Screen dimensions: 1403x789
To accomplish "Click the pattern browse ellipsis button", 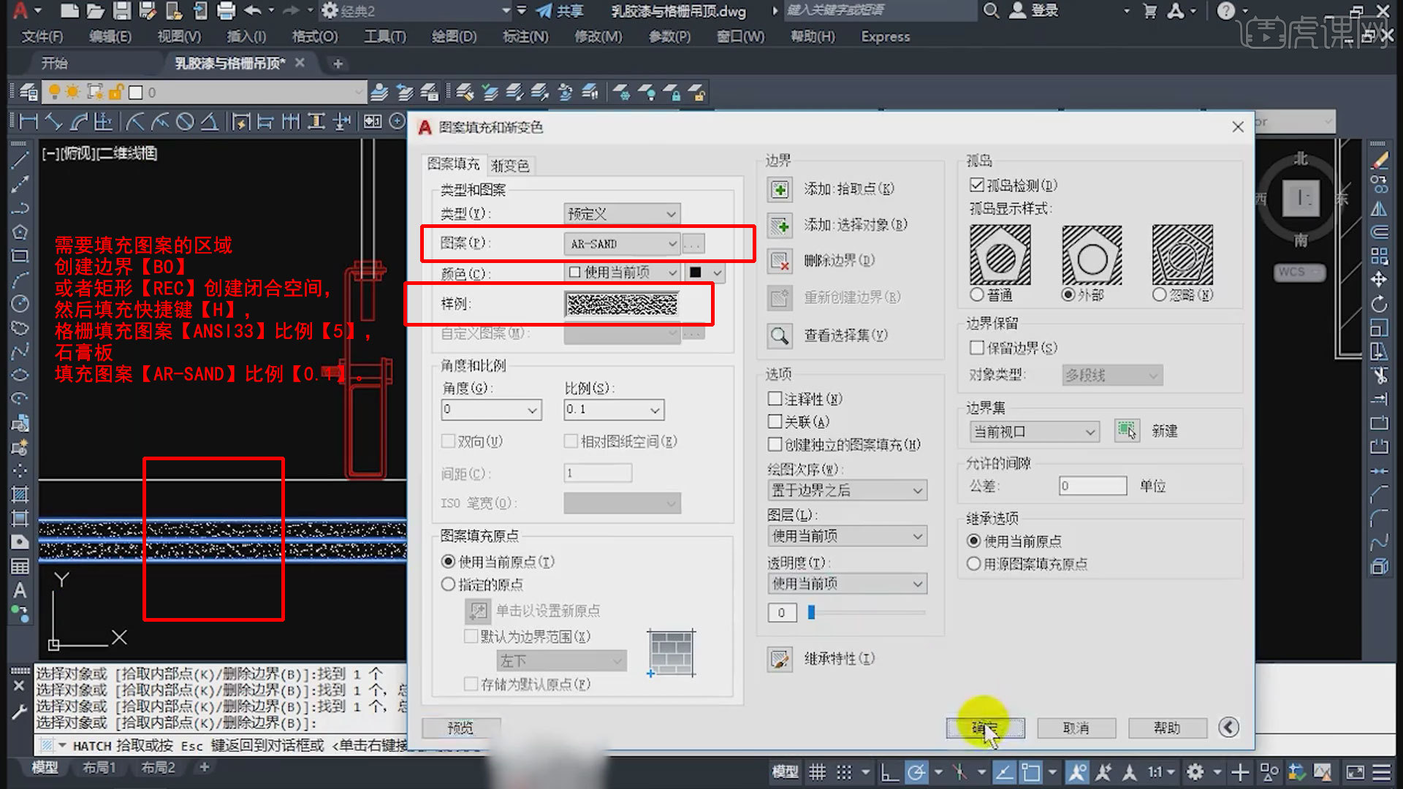I will coord(693,244).
